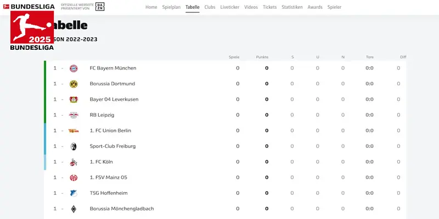Open the Awards page

(x=315, y=7)
